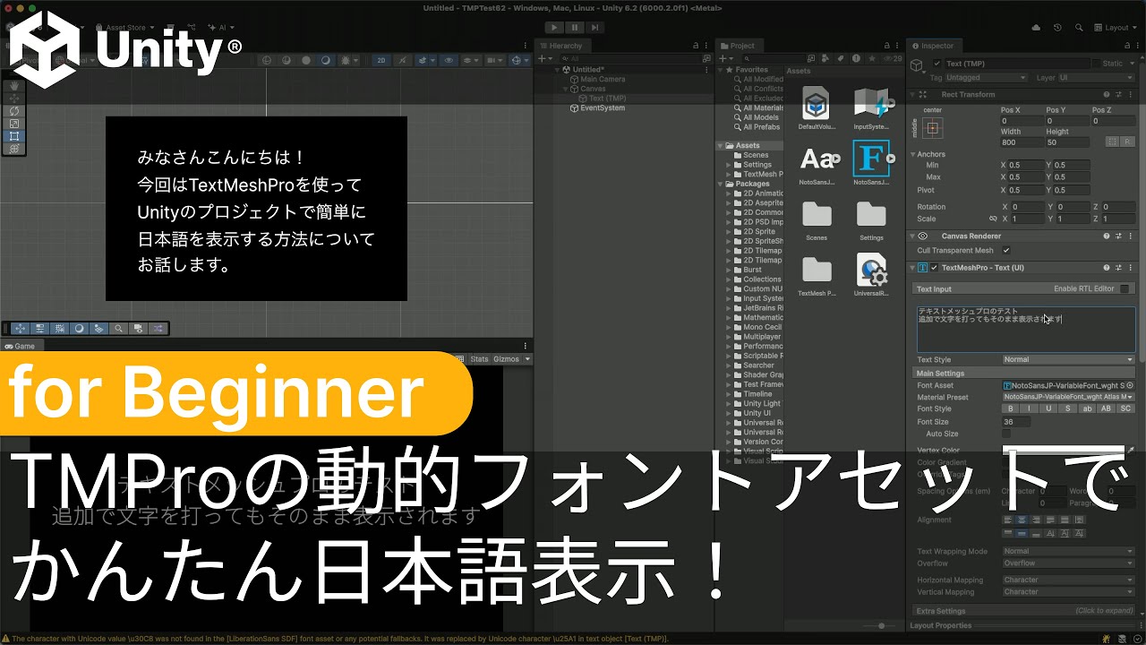Select the combined Transform tool
This screenshot has width=1146, height=645.
coord(13,149)
